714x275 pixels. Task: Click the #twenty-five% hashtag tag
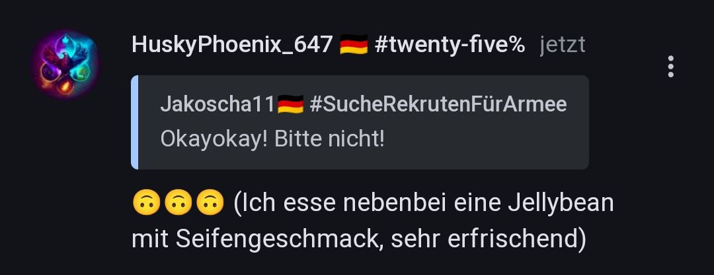click(450, 45)
